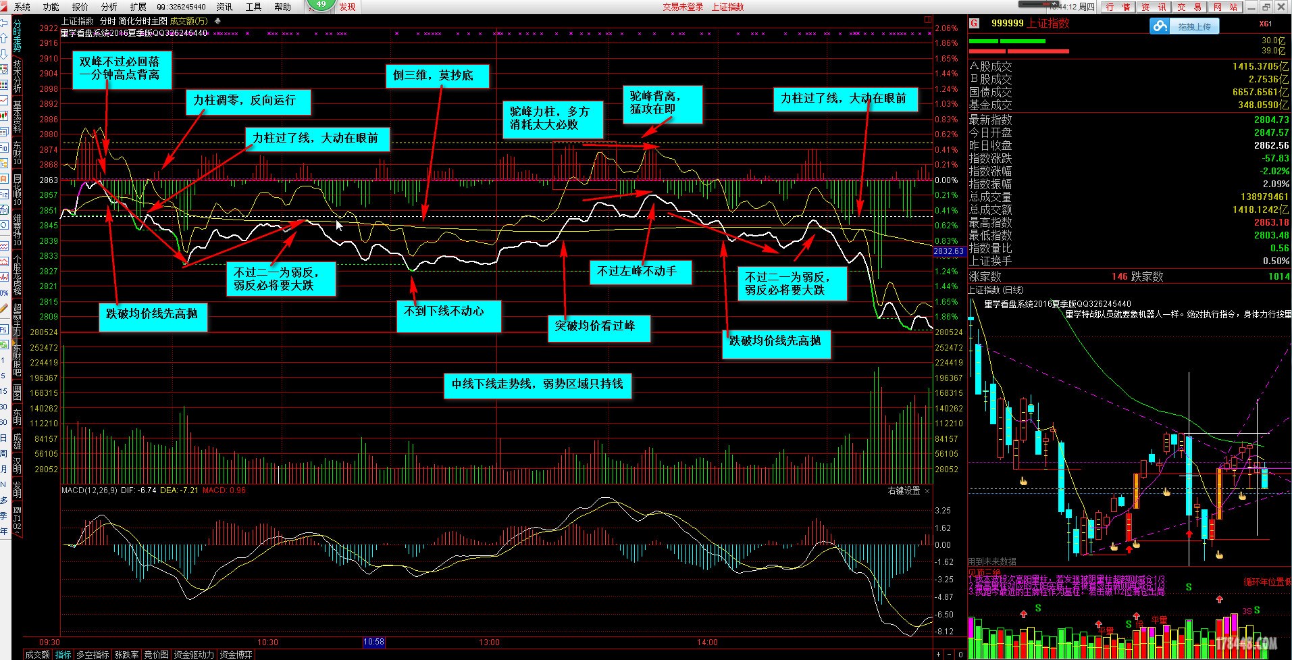Open the 报价 menu
The image size is (1292, 660).
tap(80, 7)
